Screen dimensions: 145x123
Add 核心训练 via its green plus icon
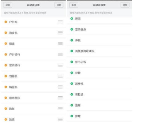click(72, 62)
